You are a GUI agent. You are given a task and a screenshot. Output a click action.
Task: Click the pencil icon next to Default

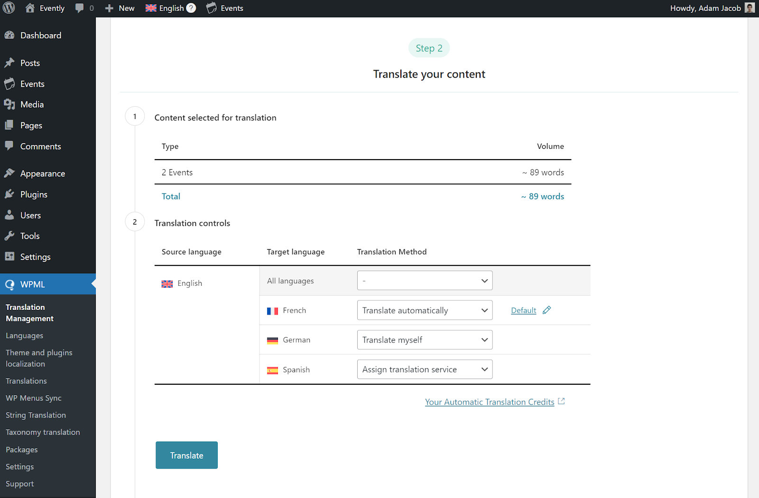tap(546, 310)
